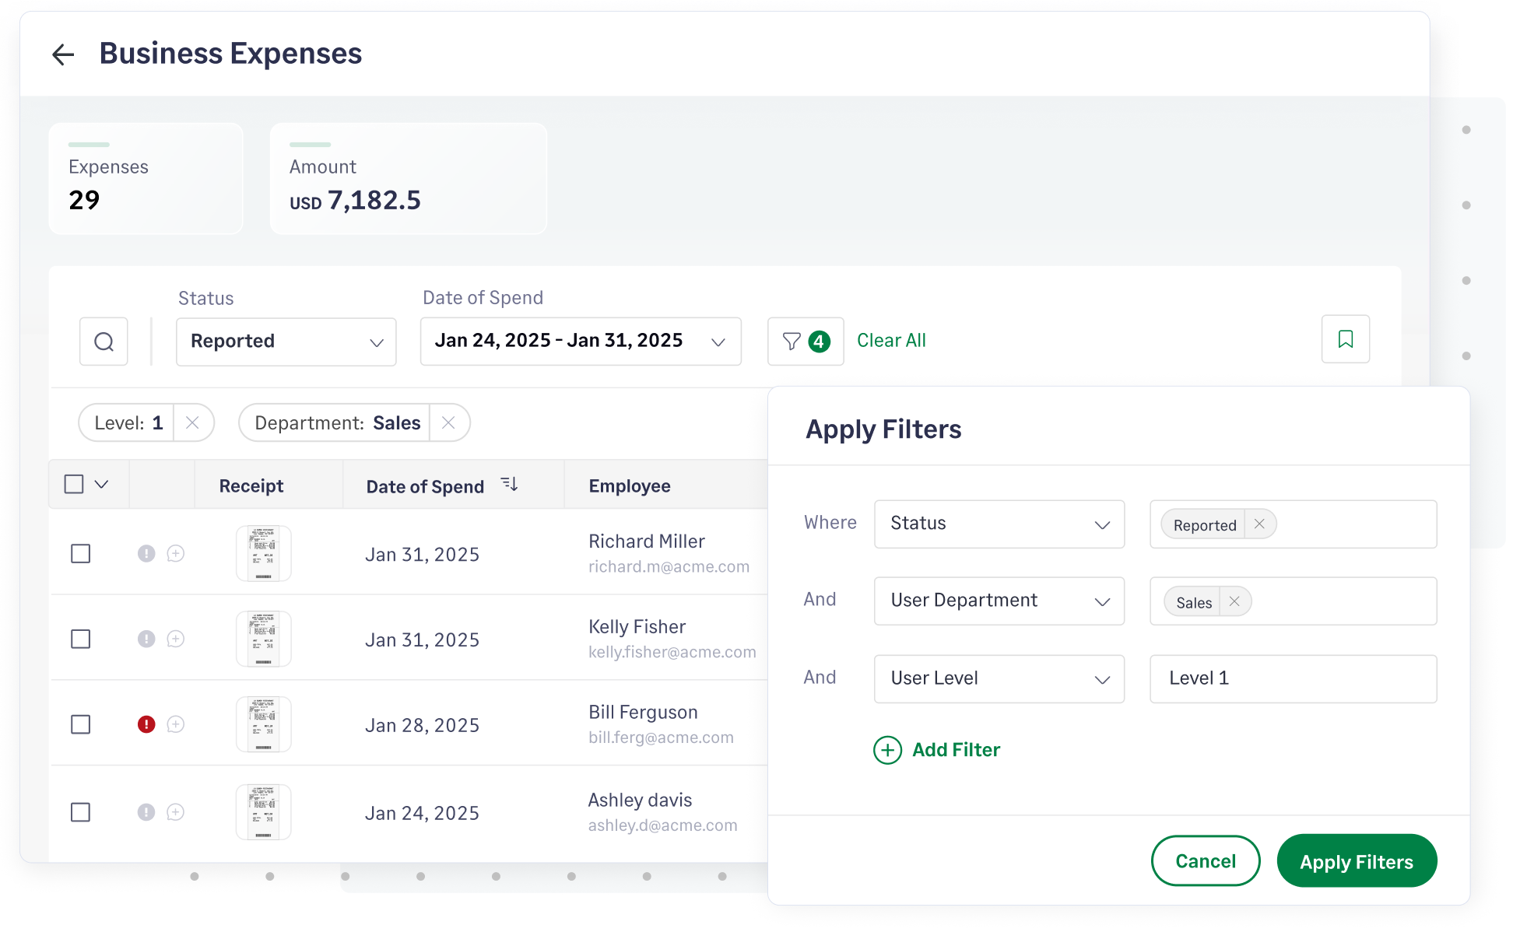This screenshot has height=932, width=1513.
Task: Toggle the select-all checkbox in table header
Action: click(x=74, y=484)
